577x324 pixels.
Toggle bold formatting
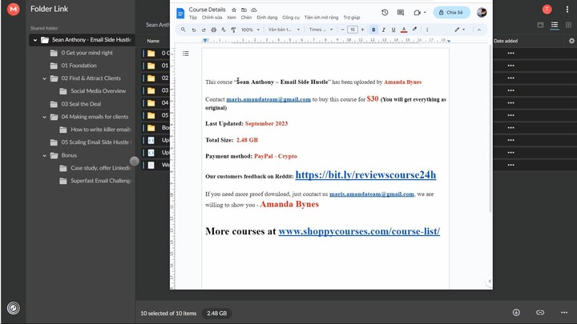pos(373,30)
